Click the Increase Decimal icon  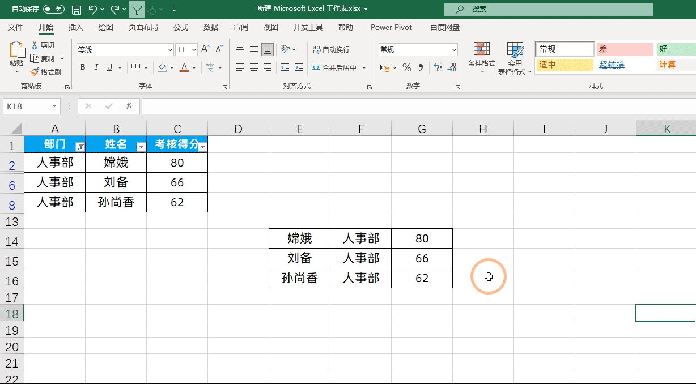438,67
